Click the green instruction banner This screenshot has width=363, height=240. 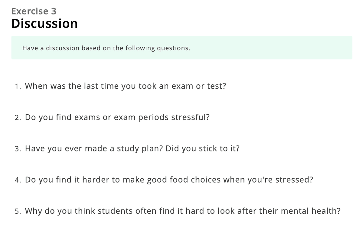coord(182,47)
